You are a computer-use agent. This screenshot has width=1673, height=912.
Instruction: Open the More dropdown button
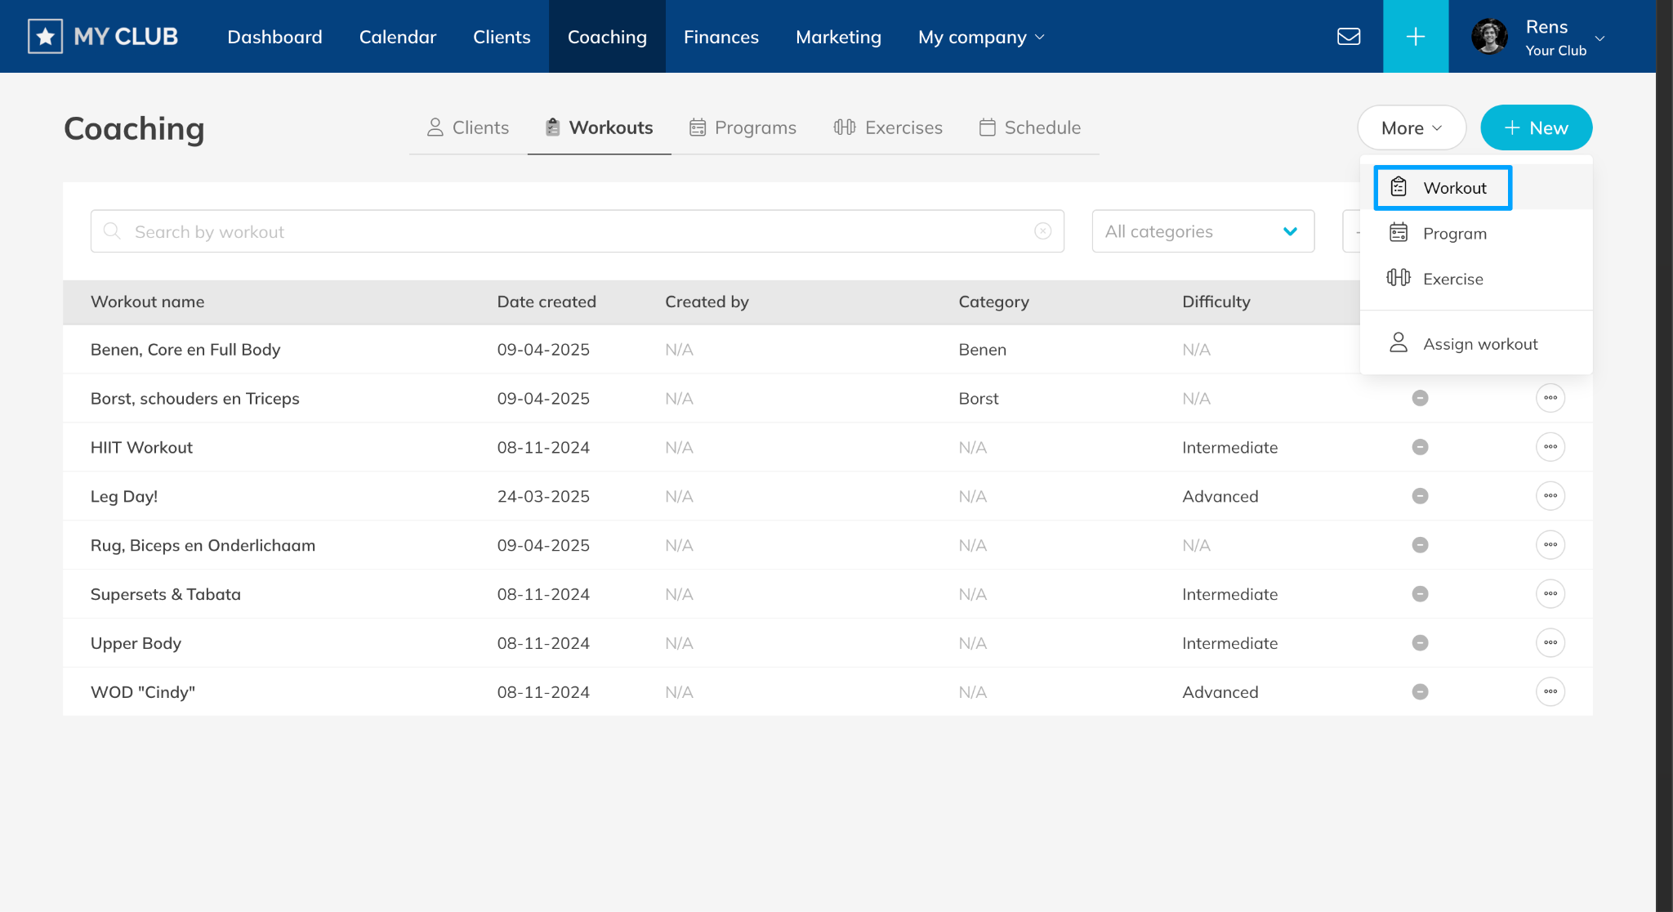pos(1411,128)
